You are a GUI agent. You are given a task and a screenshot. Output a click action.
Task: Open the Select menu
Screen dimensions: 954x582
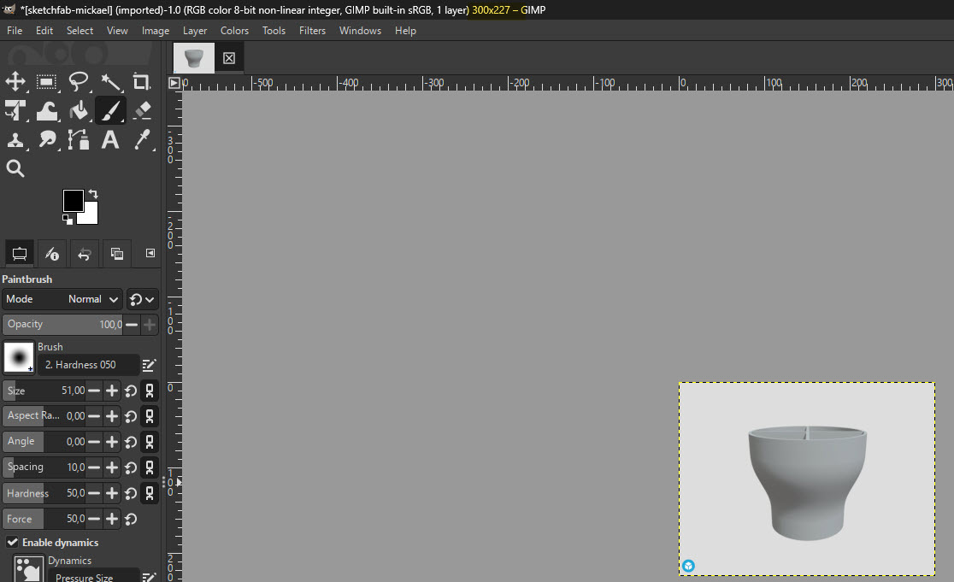pyautogui.click(x=79, y=31)
